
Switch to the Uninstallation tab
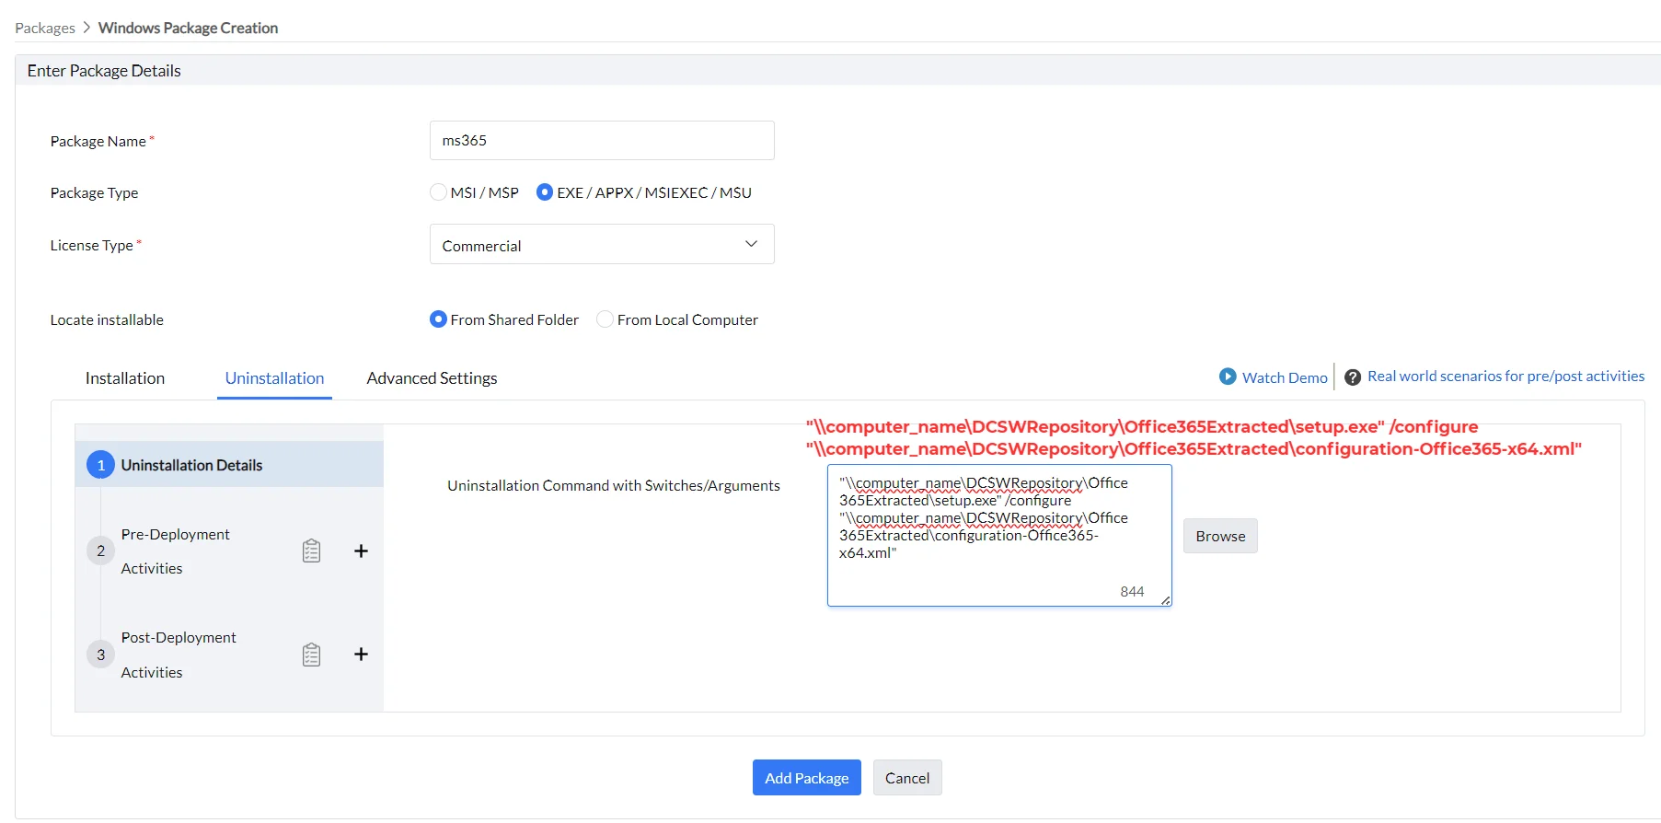click(274, 378)
